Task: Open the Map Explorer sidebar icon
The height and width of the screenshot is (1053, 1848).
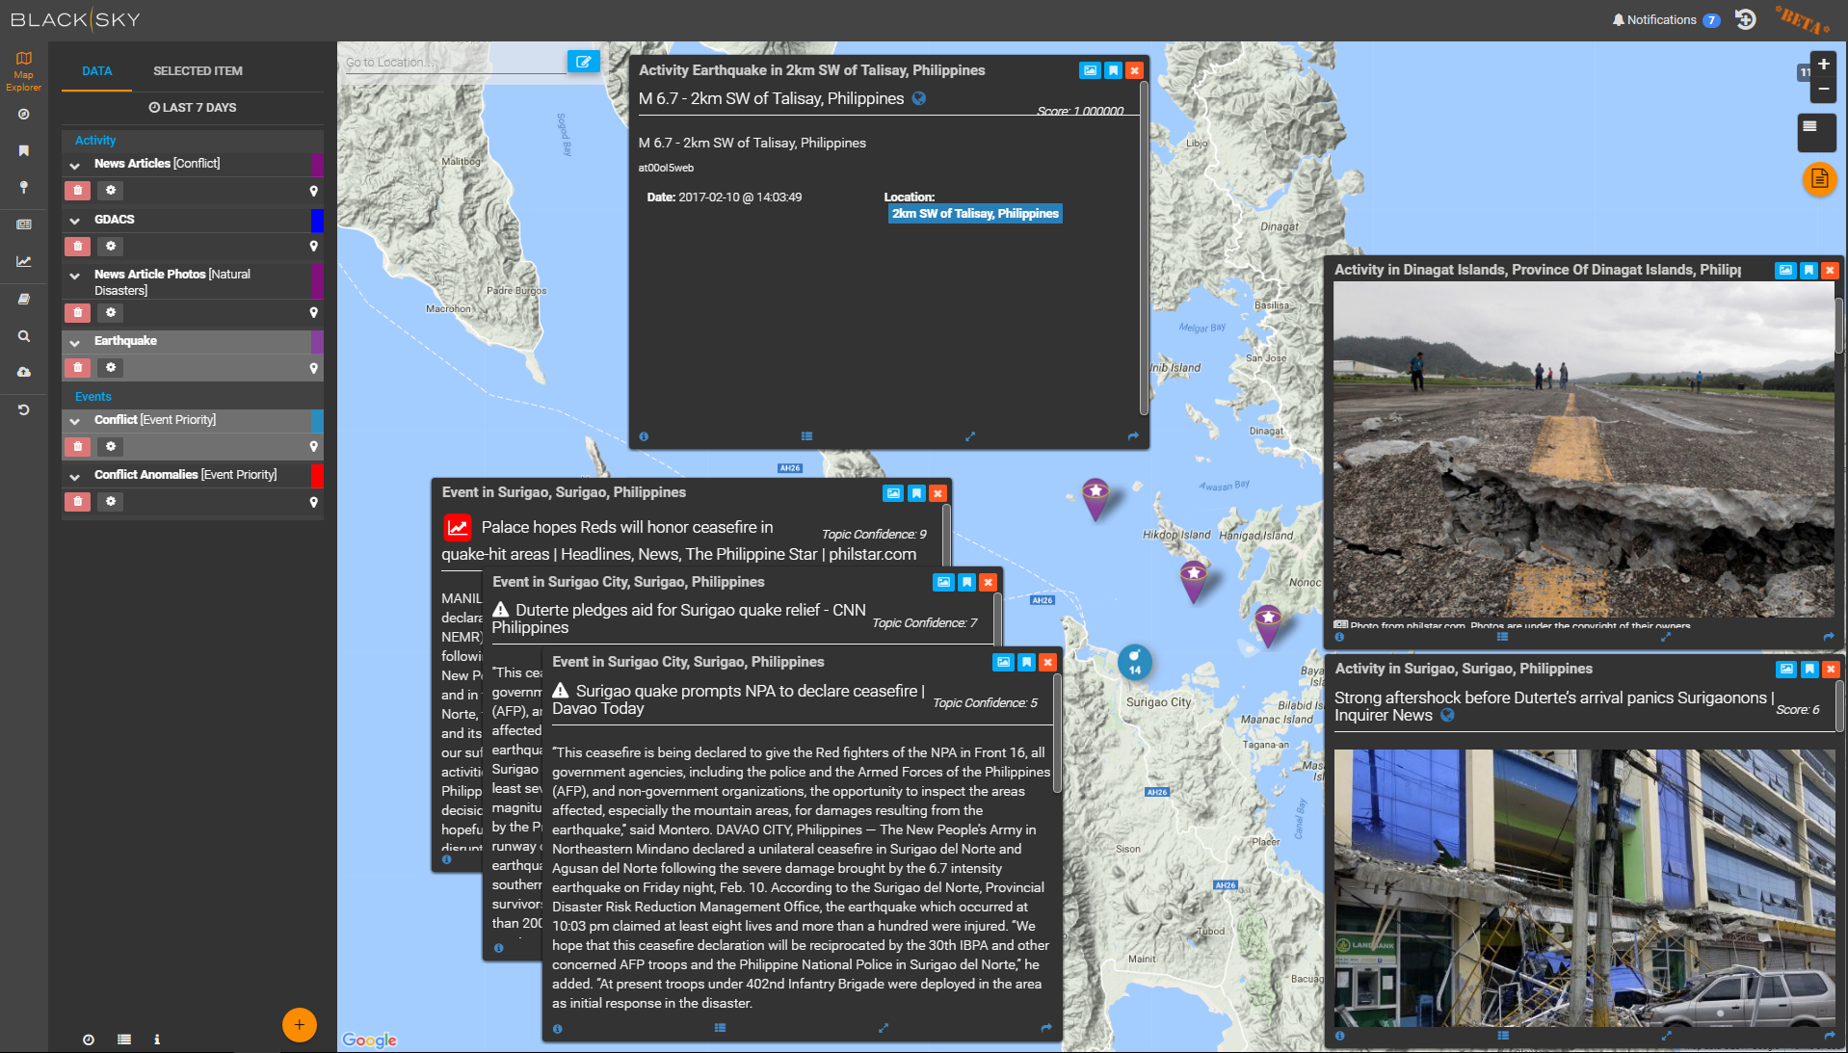Action: point(23,69)
